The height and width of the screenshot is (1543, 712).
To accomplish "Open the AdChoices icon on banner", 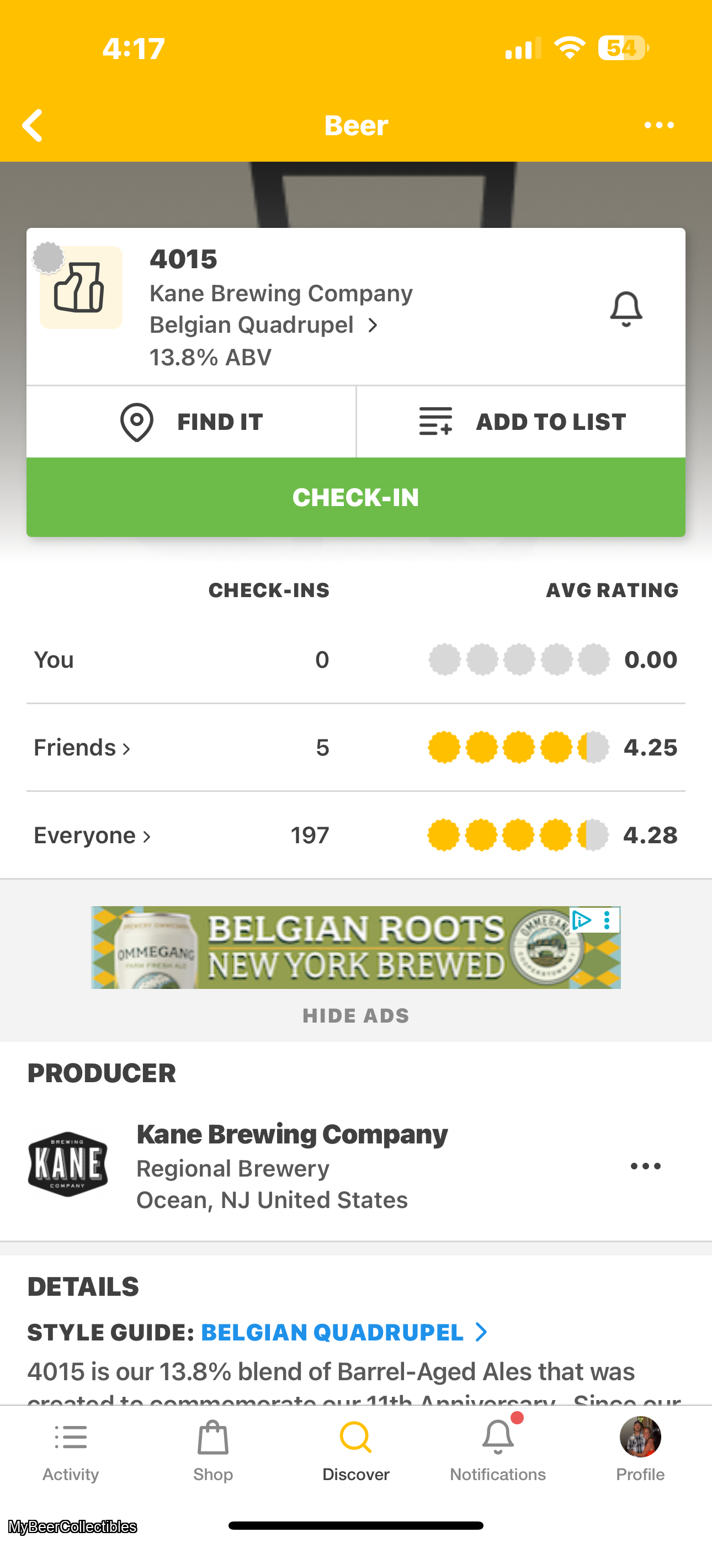I will pos(581,920).
